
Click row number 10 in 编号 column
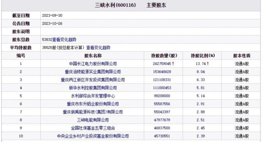21,136
